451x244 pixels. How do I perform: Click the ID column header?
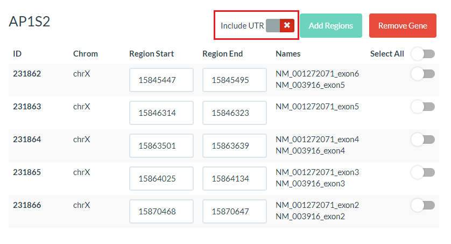[x=17, y=54]
